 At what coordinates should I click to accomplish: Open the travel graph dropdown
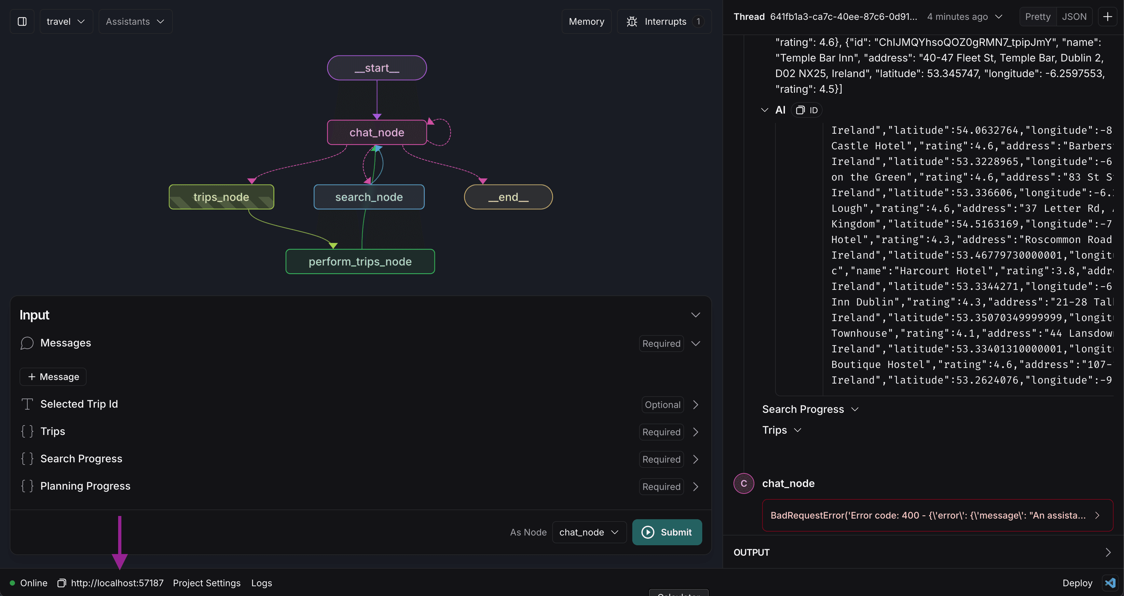[x=66, y=21]
